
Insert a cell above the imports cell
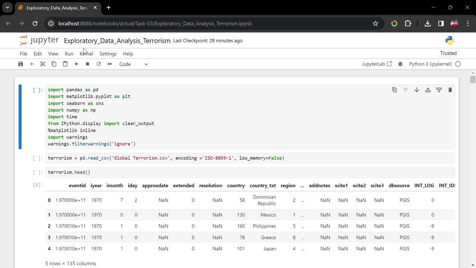(428, 90)
